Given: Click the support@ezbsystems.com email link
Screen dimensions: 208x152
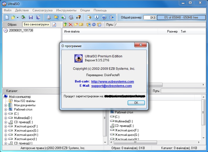Looking at the screenshot, I should pyautogui.click(x=111, y=86).
